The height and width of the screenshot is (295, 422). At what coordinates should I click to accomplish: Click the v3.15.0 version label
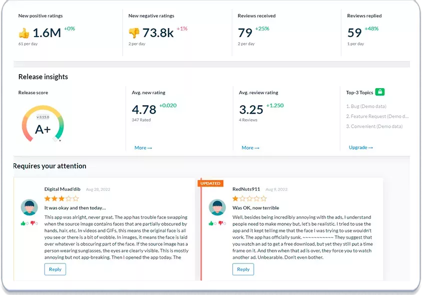pyautogui.click(x=43, y=117)
